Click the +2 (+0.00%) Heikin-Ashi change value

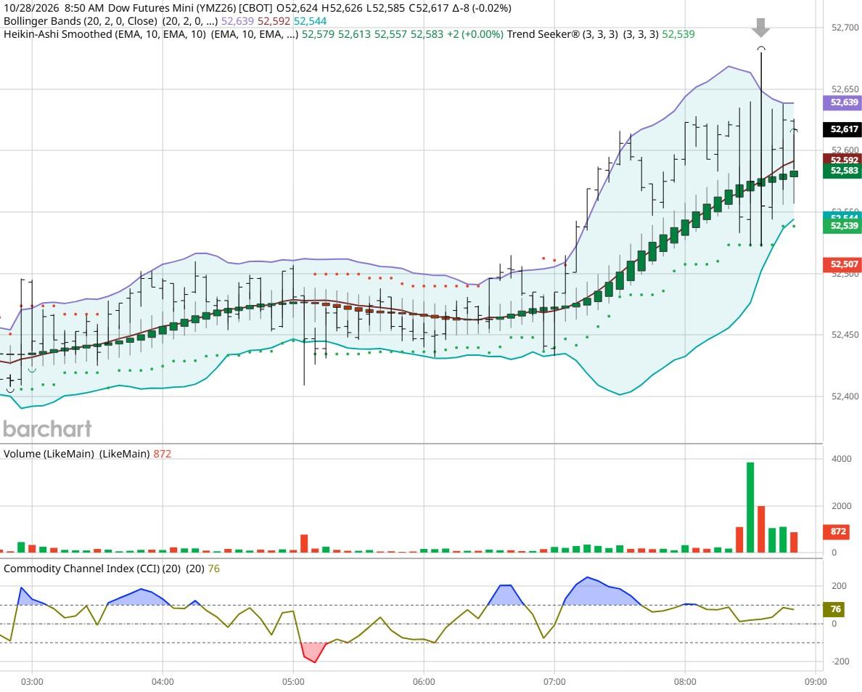(x=475, y=34)
